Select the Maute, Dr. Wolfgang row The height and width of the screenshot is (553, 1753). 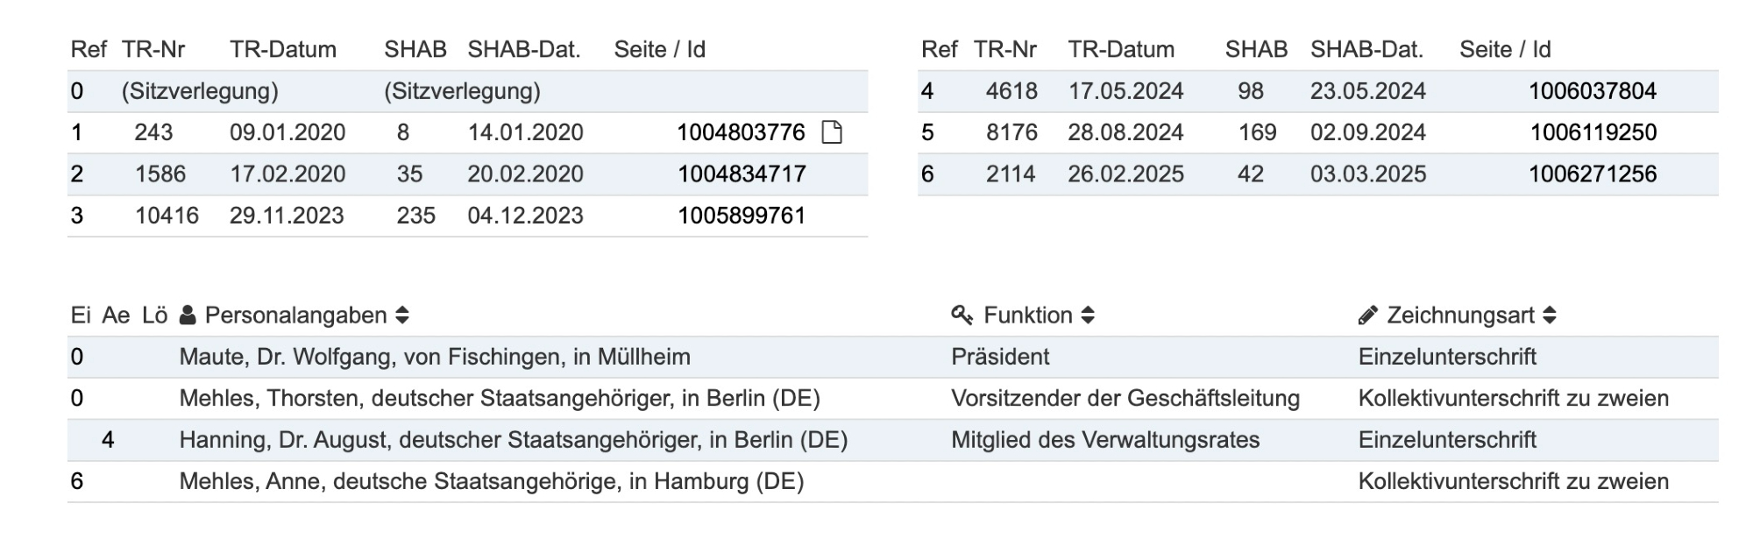click(x=435, y=357)
